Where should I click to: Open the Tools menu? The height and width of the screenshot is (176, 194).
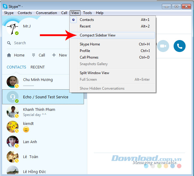pos(87,13)
